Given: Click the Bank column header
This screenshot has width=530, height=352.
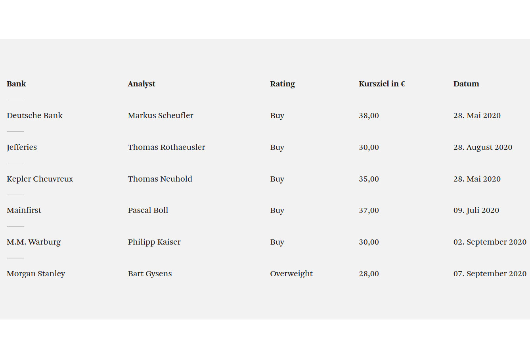Looking at the screenshot, I should pos(16,84).
